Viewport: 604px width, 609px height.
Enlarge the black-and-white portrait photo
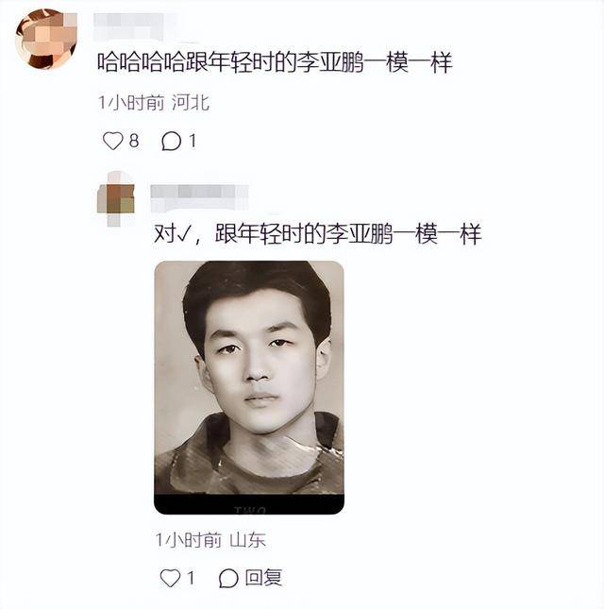click(249, 387)
